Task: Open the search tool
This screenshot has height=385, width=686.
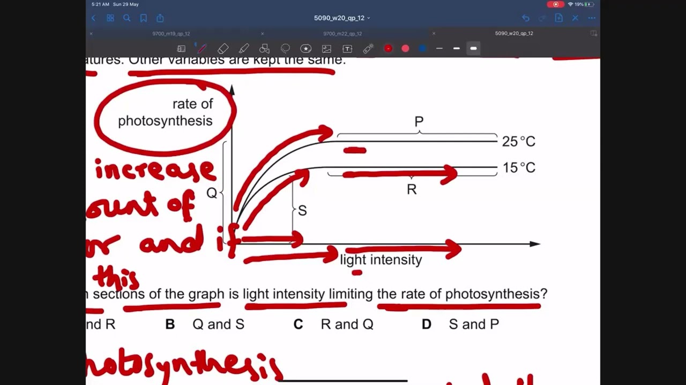Action: [x=127, y=18]
